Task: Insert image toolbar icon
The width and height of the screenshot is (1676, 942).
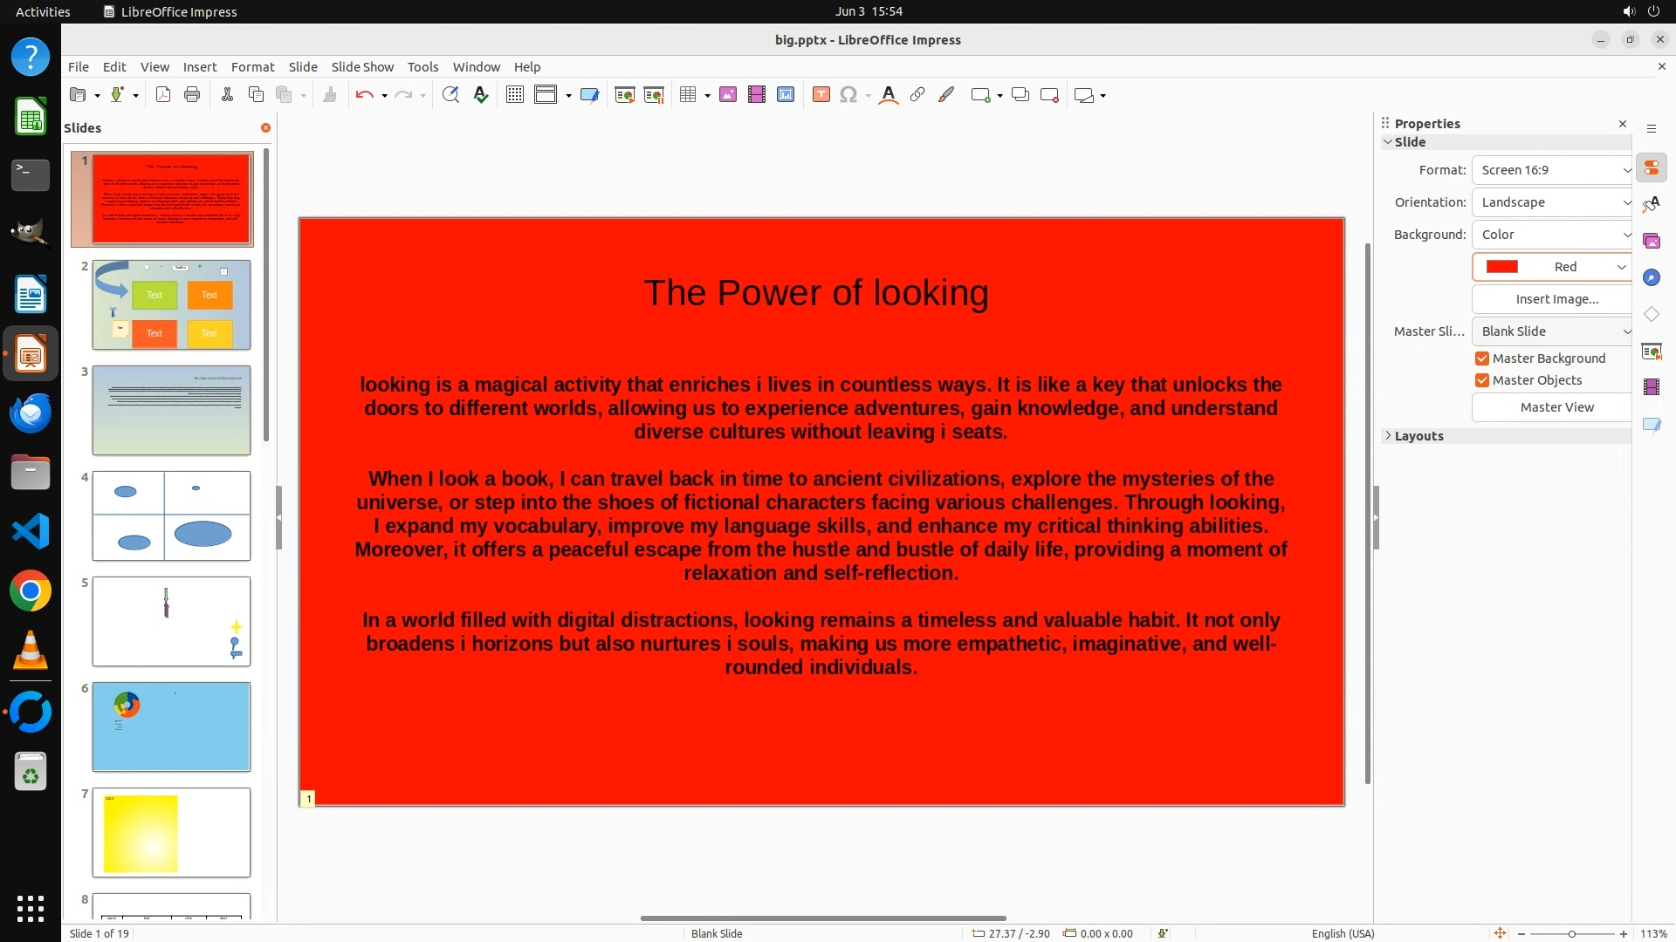Action: (x=728, y=95)
